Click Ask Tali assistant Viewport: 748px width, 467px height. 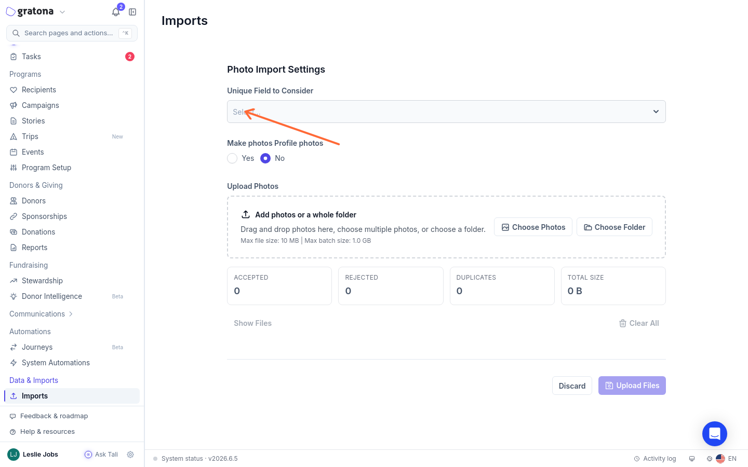(101, 455)
